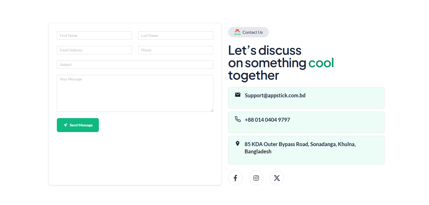Open the Instagram social icon
Viewport: 429px width, 205px height.
tap(256, 178)
